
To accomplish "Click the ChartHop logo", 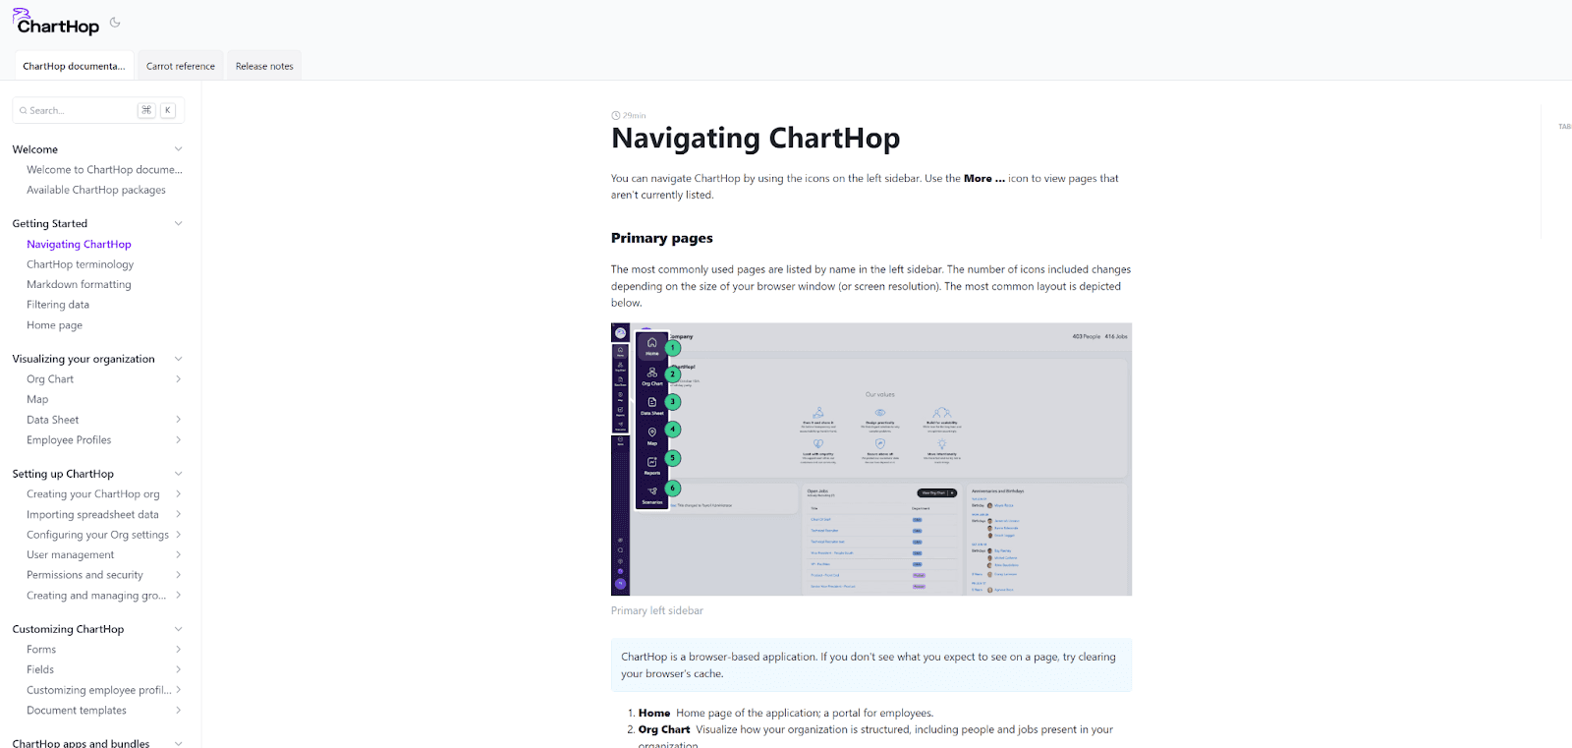I will click(x=56, y=23).
